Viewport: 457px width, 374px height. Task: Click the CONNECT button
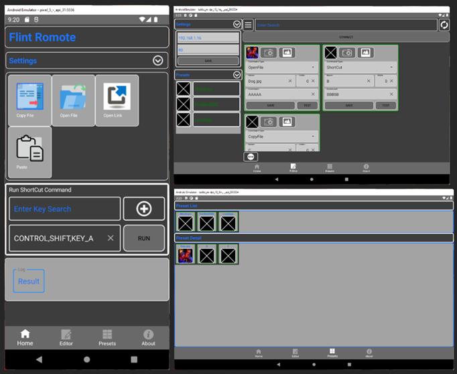pyautogui.click(x=346, y=37)
